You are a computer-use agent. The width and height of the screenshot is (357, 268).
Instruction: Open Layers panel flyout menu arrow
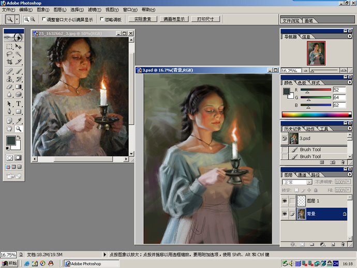coord(350,174)
